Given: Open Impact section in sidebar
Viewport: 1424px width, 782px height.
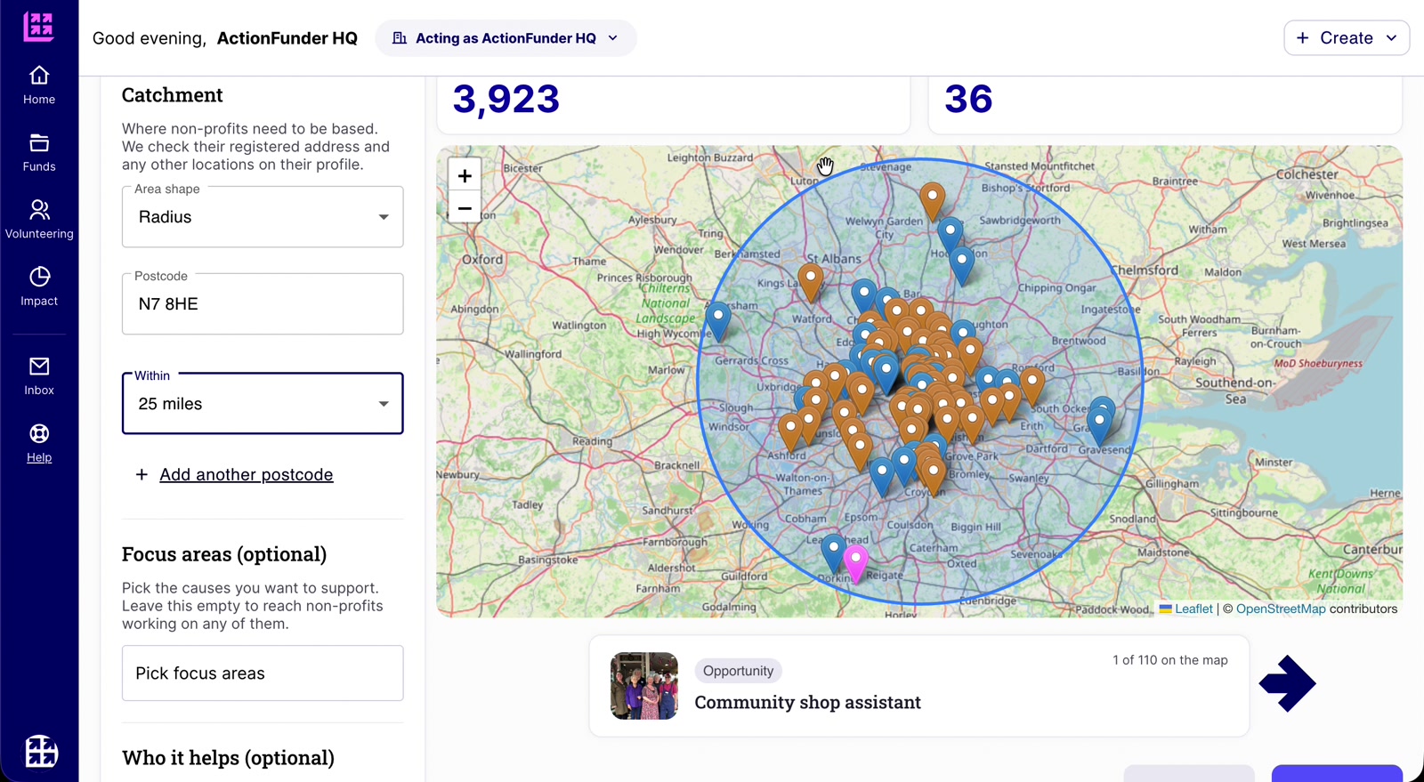Looking at the screenshot, I should pyautogui.click(x=39, y=287).
